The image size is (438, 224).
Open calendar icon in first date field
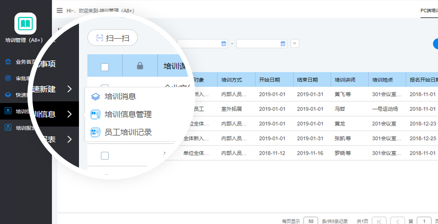224,43
